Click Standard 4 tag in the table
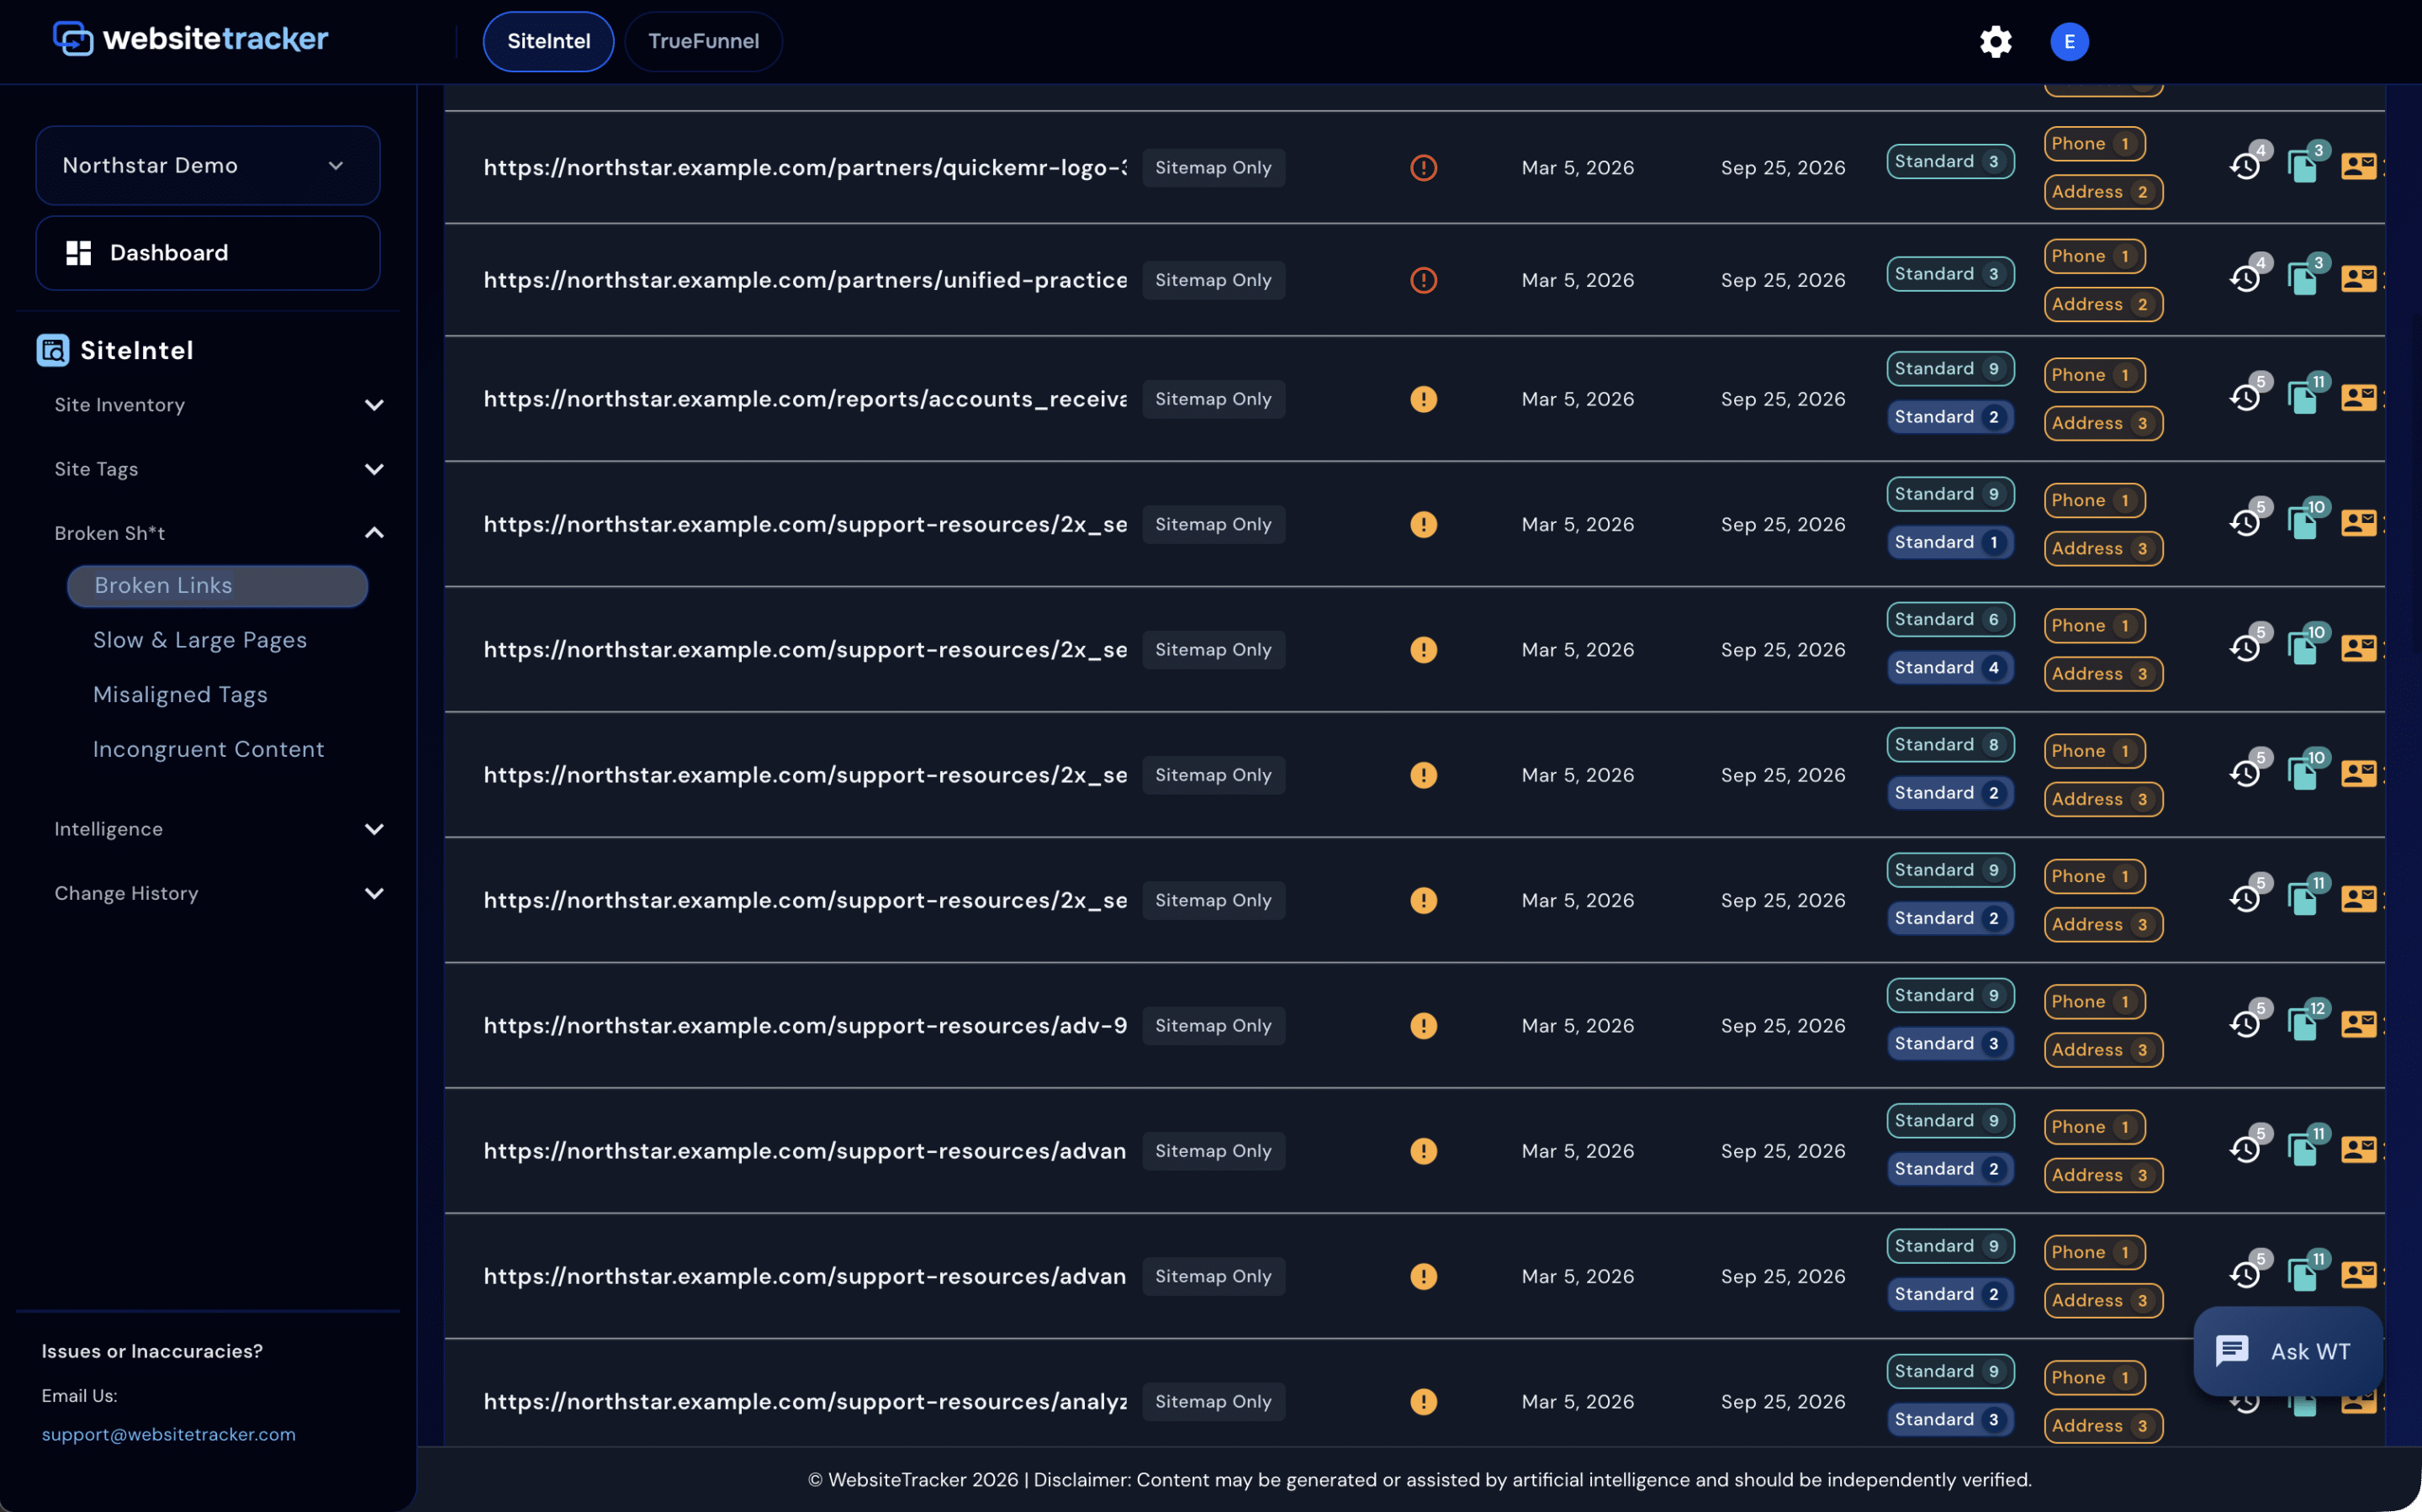The width and height of the screenshot is (2422, 1512). [x=1950, y=667]
